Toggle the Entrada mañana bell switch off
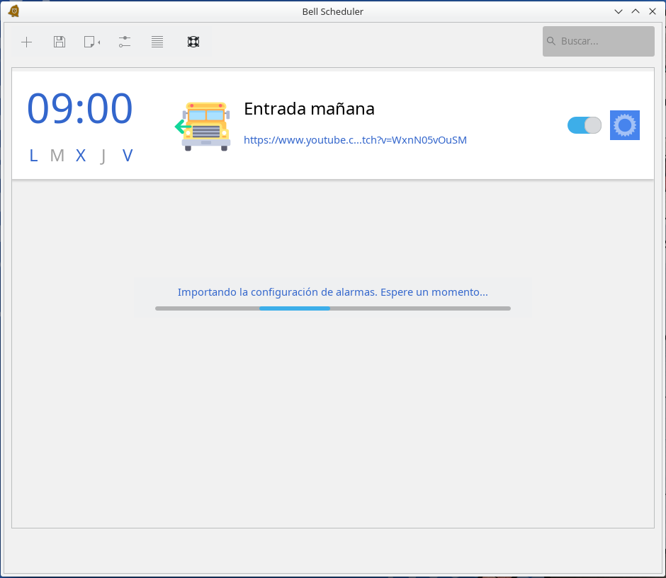 tap(584, 125)
